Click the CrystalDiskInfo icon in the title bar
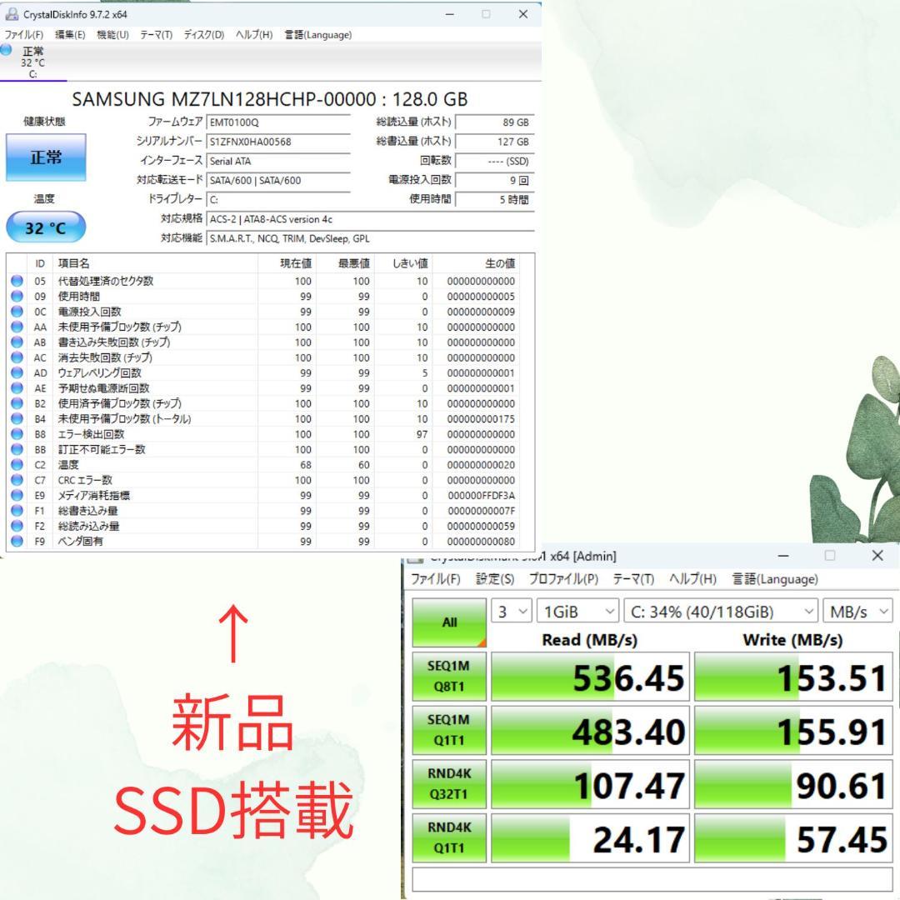Viewport: 900px width, 900px height. click(x=12, y=12)
